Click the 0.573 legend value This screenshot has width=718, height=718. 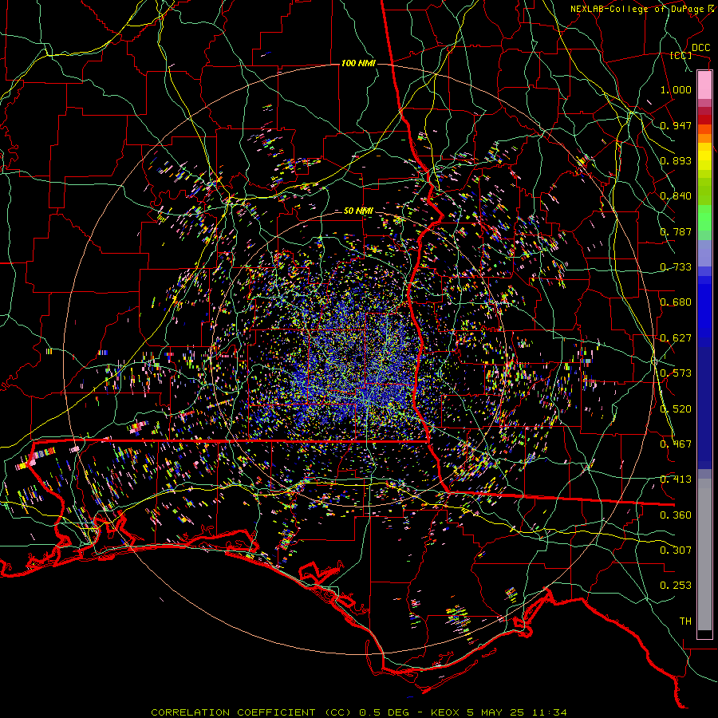click(676, 373)
